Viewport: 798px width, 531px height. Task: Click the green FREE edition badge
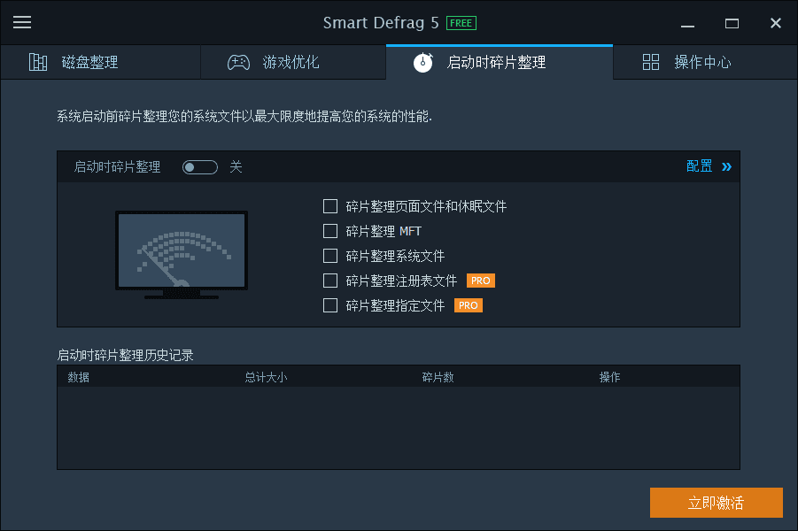coord(461,23)
